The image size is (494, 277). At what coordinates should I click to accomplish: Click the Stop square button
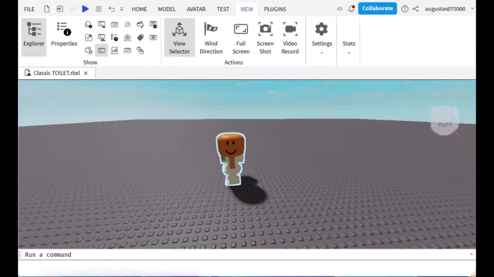pyautogui.click(x=99, y=9)
